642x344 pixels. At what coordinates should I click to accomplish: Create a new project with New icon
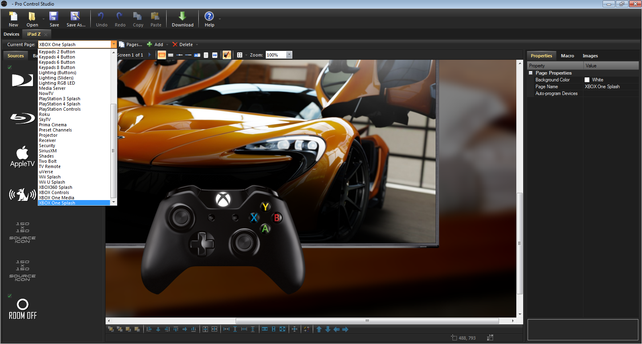coord(13,19)
